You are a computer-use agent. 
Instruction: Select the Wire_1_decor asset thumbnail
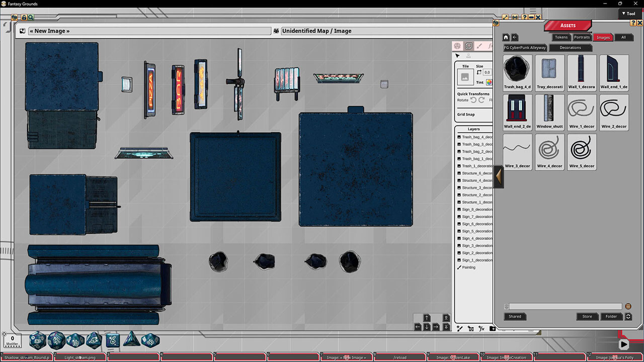pyautogui.click(x=582, y=112)
